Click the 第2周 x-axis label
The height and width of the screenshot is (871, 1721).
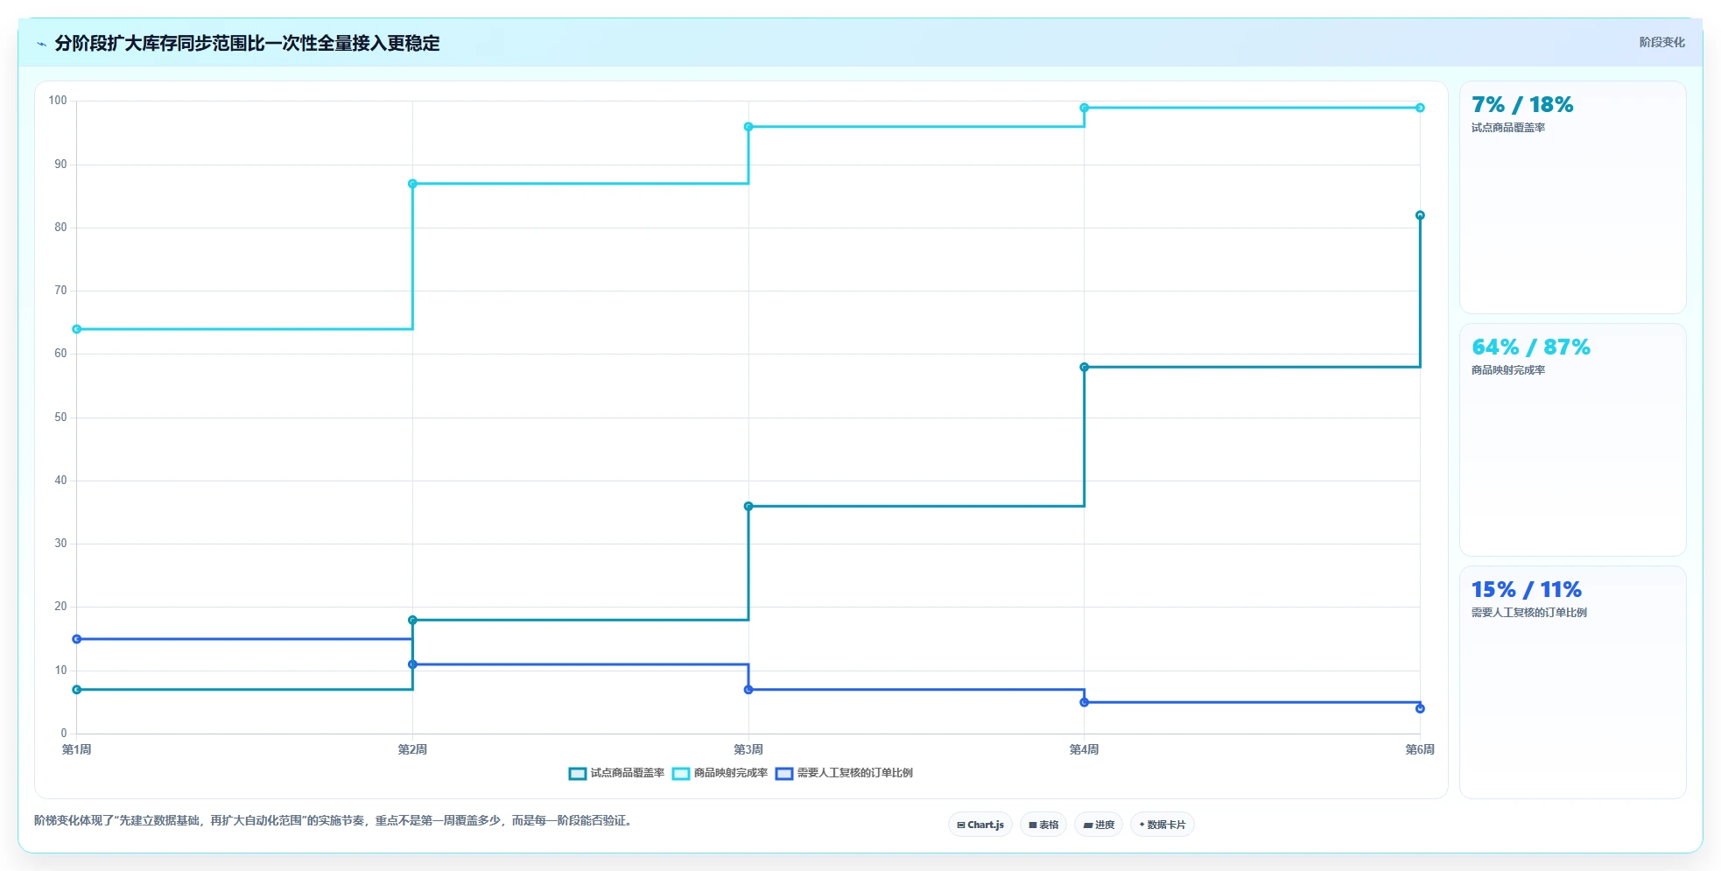[412, 749]
